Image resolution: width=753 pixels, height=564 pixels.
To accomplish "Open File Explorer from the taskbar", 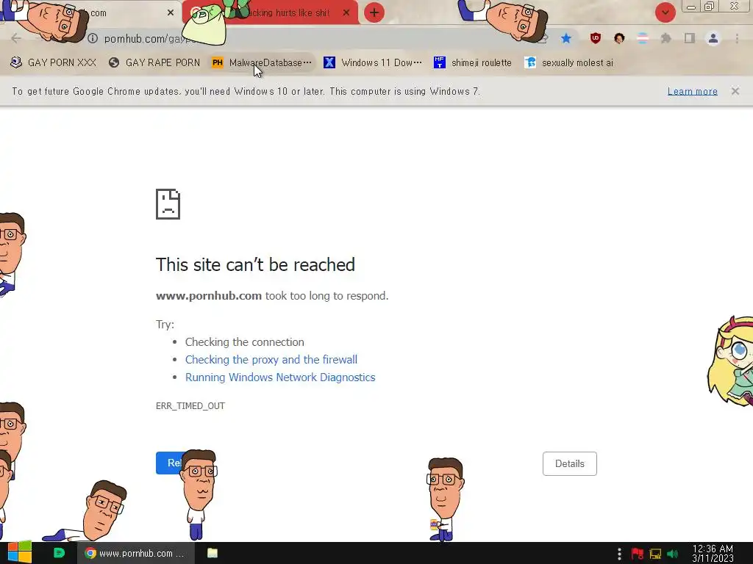I will pyautogui.click(x=213, y=553).
